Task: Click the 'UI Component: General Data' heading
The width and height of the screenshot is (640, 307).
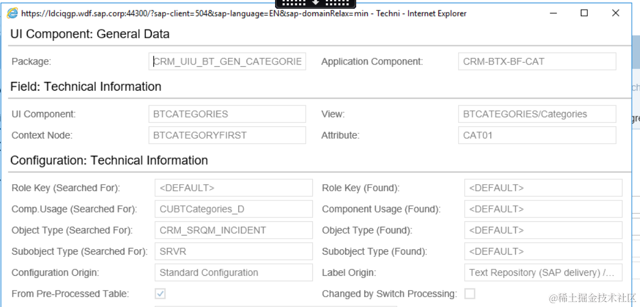Action: 90,34
